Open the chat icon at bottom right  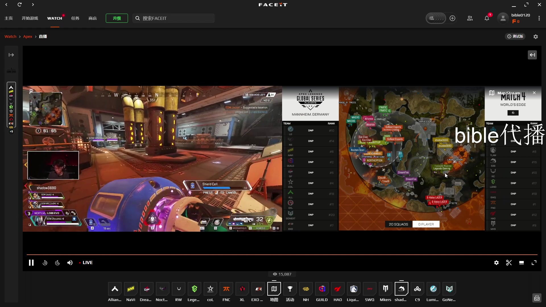coord(537,298)
